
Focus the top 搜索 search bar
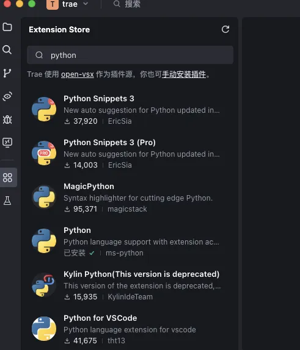[127, 4]
